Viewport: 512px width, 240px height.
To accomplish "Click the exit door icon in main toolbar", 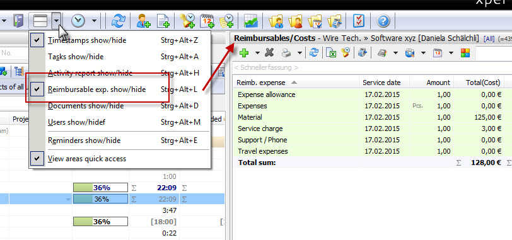I will pos(18,21).
